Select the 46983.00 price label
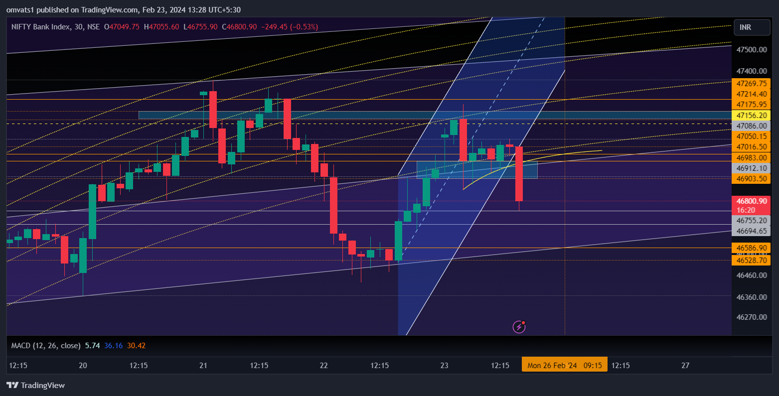This screenshot has width=779, height=396. tap(751, 157)
